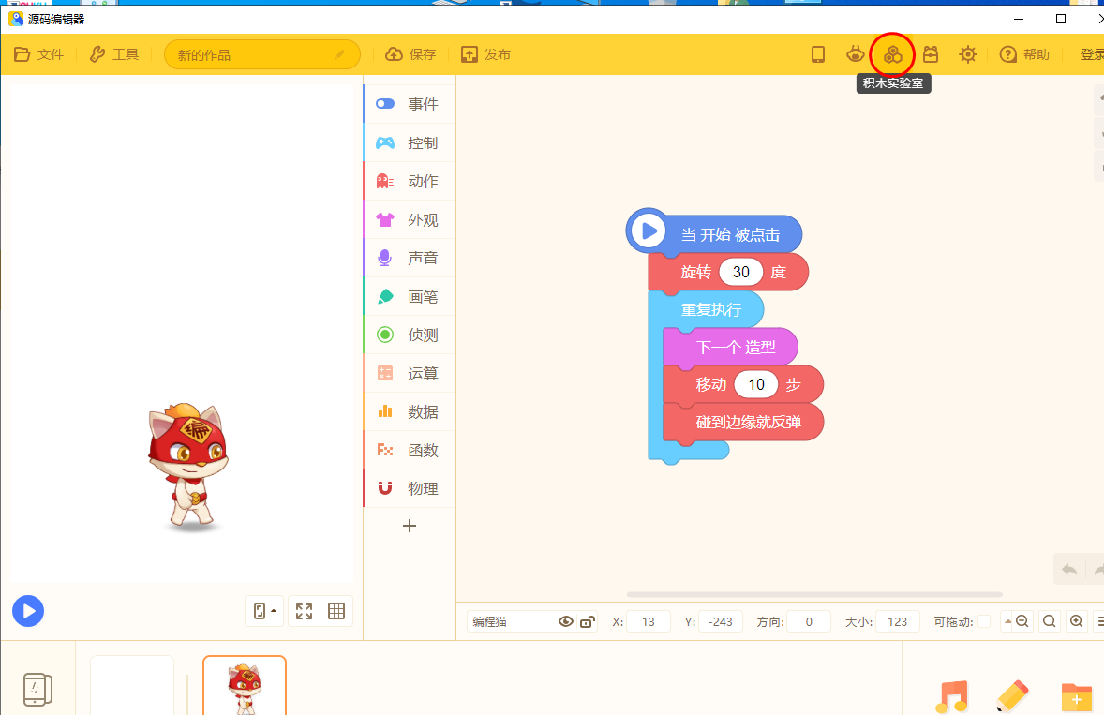Click the 重复执行 loop block
This screenshot has width=1104, height=715.
tap(711, 309)
